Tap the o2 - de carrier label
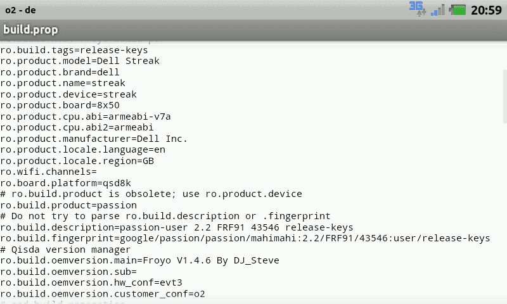507x304 pixels. (20, 10)
